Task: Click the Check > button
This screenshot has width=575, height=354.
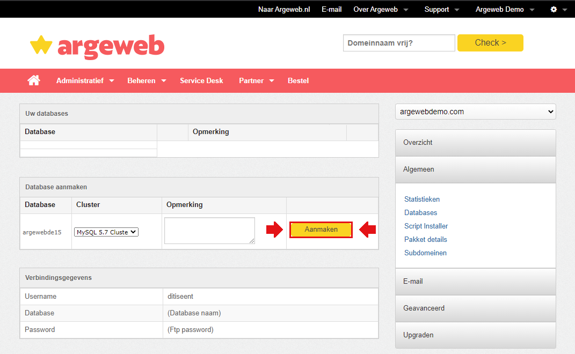Action: (490, 43)
